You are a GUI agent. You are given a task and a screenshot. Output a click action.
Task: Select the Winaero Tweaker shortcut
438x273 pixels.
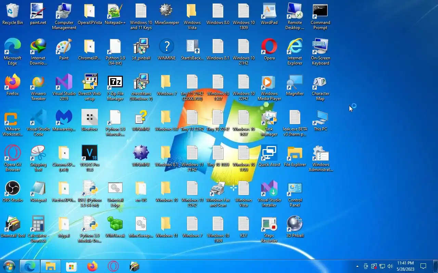point(38,88)
